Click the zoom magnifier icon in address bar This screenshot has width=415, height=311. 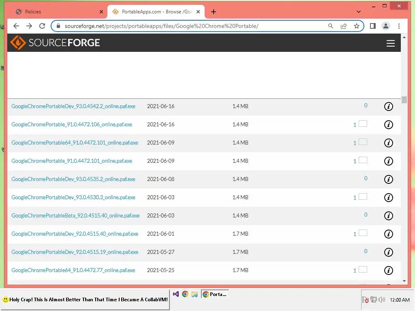tap(331, 26)
